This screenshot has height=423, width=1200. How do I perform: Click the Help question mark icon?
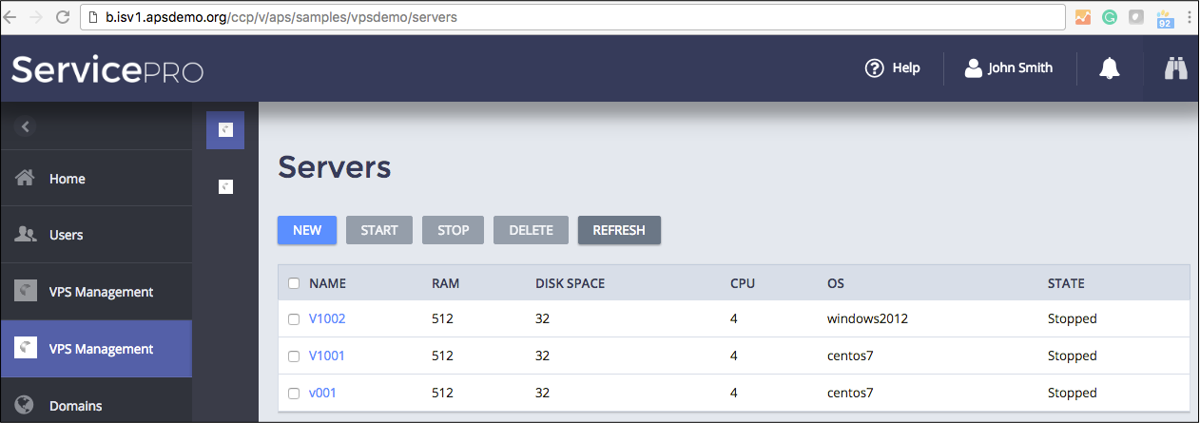click(874, 68)
